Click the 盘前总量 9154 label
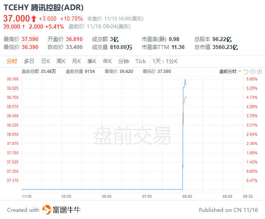Viewport: 265px width, 219px height. click(80, 72)
